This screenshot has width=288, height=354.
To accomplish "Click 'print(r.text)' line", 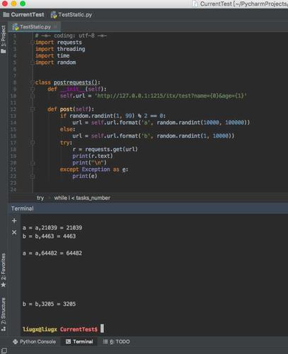I will tap(93, 156).
